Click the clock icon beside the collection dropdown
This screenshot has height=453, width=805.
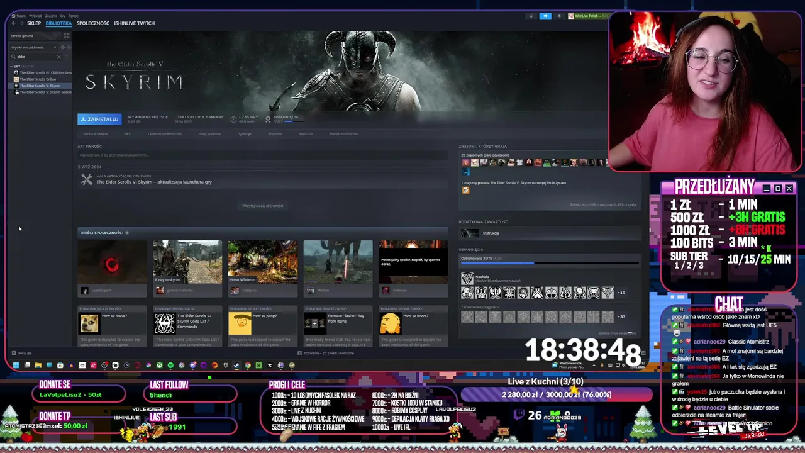pyautogui.click(x=63, y=47)
